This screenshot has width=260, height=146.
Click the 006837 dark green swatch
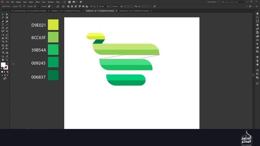pyautogui.click(x=53, y=75)
